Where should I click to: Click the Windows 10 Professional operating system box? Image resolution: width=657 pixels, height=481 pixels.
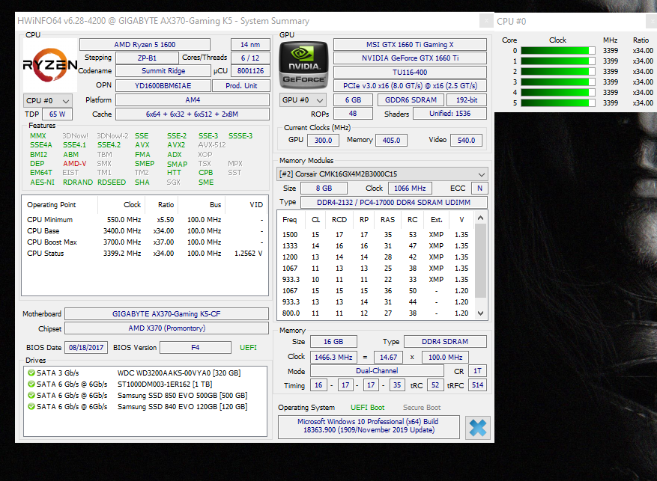pyautogui.click(x=368, y=427)
